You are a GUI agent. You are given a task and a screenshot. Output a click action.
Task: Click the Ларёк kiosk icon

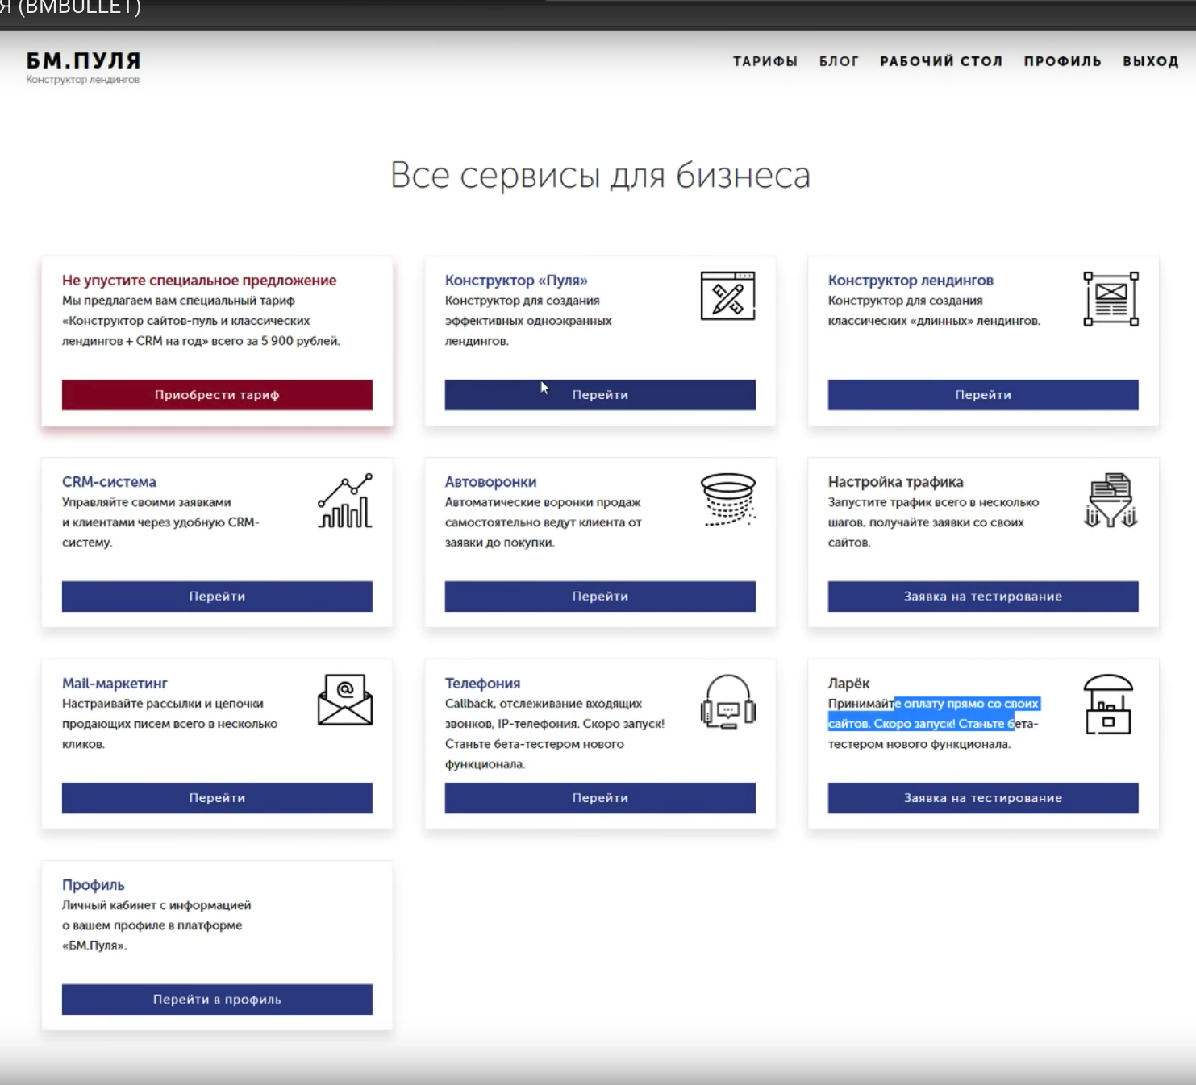click(x=1109, y=705)
